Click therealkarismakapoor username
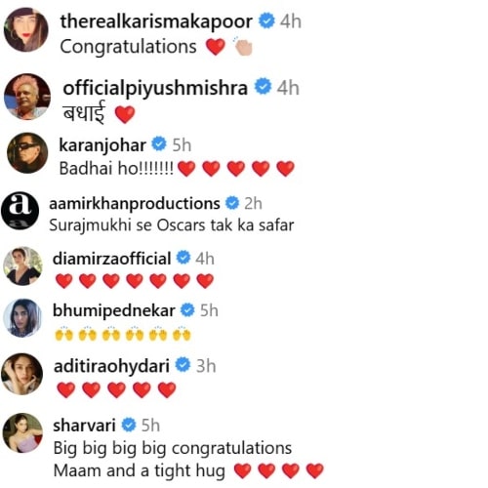 156,21
